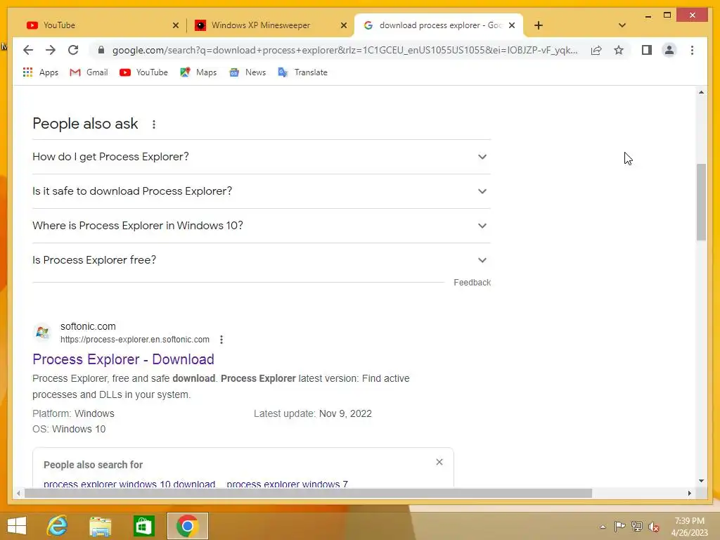The image size is (720, 540).
Task: Share this page with the share icon
Action: tap(596, 50)
